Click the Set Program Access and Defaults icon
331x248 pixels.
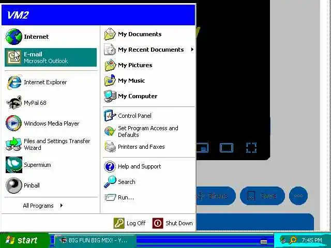click(110, 131)
